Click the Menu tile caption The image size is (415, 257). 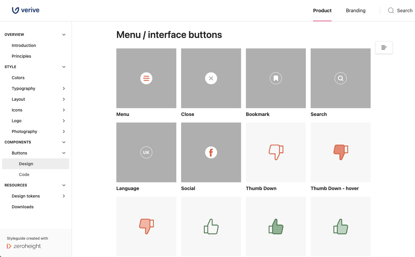(123, 114)
